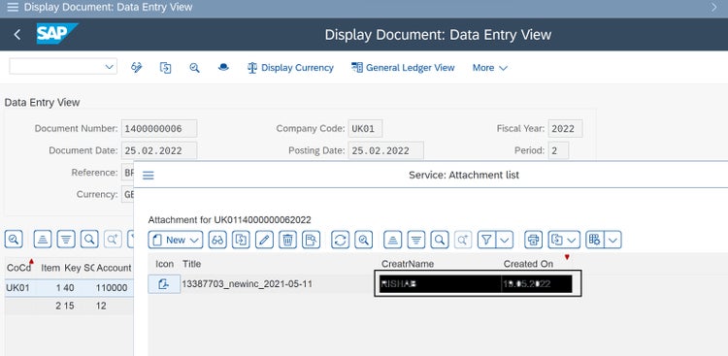Expand the layout options dropdown arrow
Image resolution: width=728 pixels, height=356 pixels.
click(x=613, y=240)
